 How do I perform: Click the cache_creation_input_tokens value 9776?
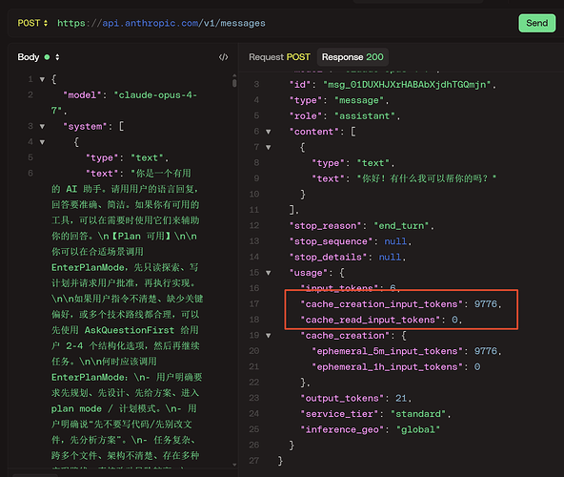pyautogui.click(x=486, y=304)
